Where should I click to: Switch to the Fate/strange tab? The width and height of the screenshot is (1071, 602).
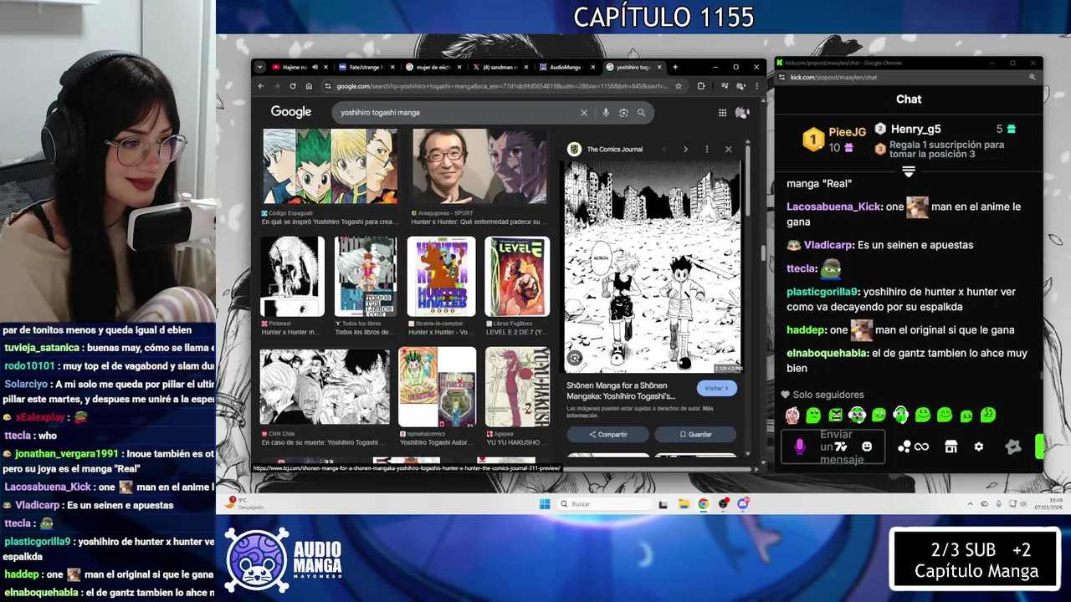366,67
